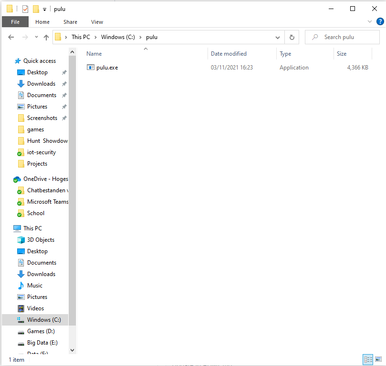Click the 03/11/2021 16:23 date cell
Viewport: 386px width, 366px height.
[x=232, y=68]
